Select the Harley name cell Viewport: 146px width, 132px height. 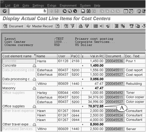point(47,93)
